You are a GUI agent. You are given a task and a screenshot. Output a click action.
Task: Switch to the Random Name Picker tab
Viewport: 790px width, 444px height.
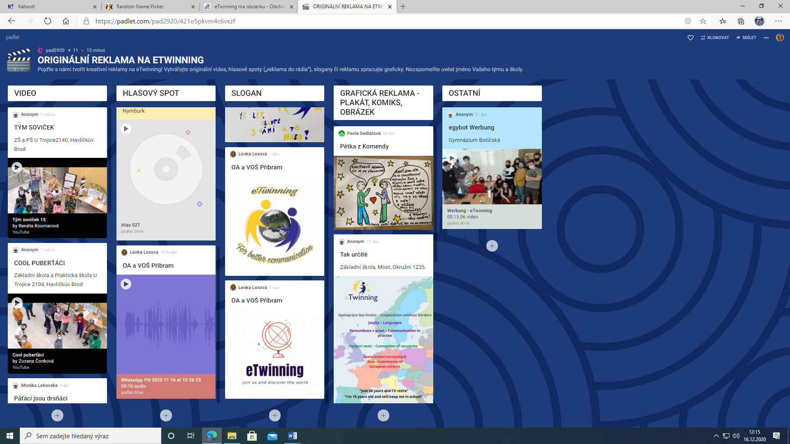click(x=150, y=7)
